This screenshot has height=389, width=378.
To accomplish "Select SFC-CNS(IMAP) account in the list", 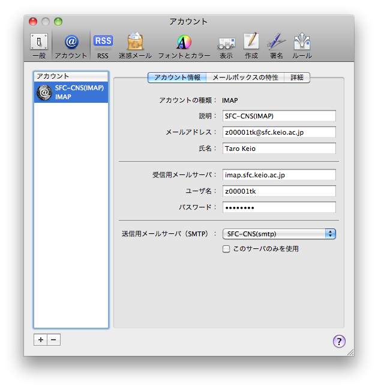I will [71, 92].
